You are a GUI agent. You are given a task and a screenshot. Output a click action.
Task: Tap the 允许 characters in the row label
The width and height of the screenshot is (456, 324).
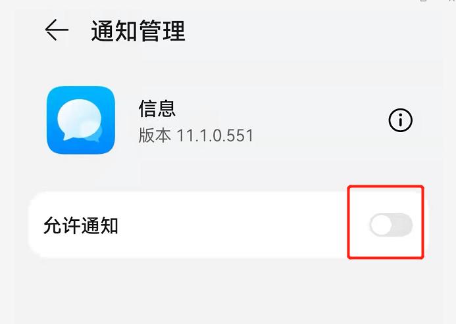(x=62, y=225)
